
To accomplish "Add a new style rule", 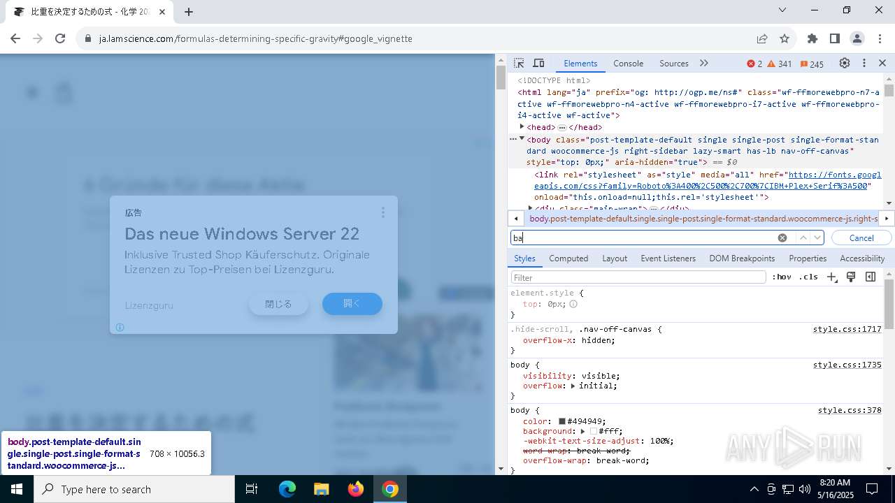I will 832,277.
